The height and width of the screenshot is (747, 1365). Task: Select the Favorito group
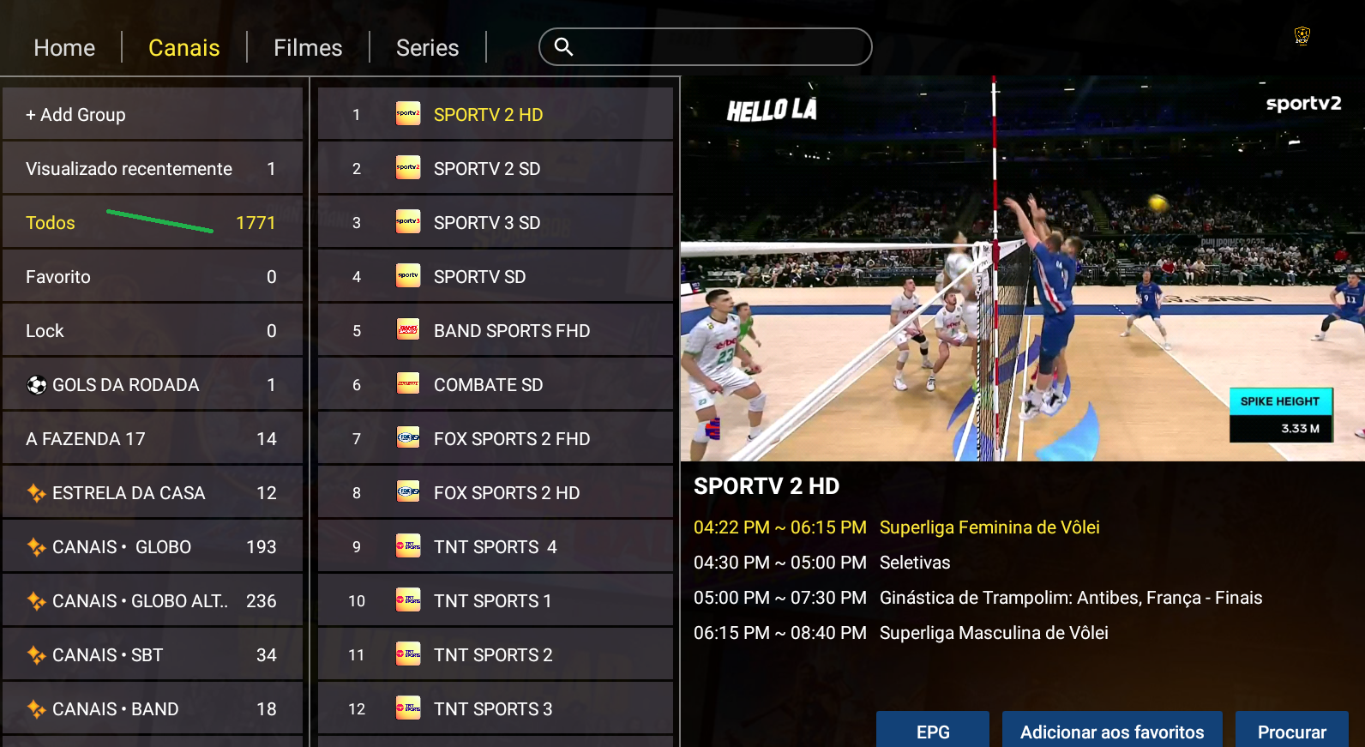(152, 277)
